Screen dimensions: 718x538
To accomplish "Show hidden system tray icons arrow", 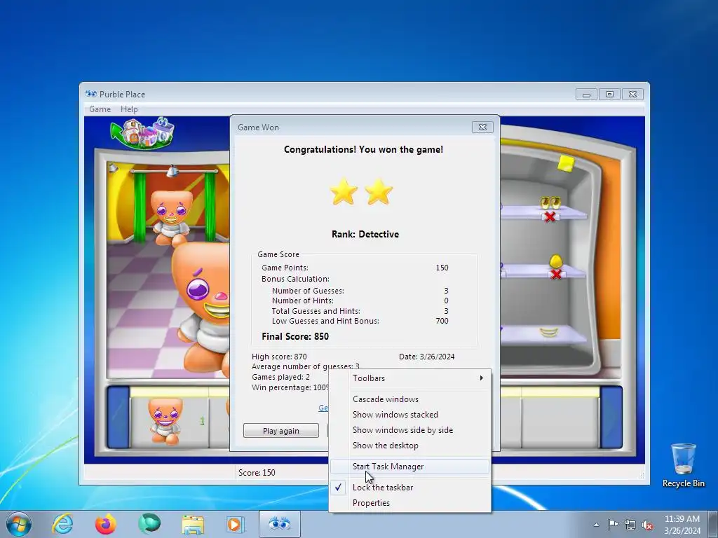I will click(596, 525).
